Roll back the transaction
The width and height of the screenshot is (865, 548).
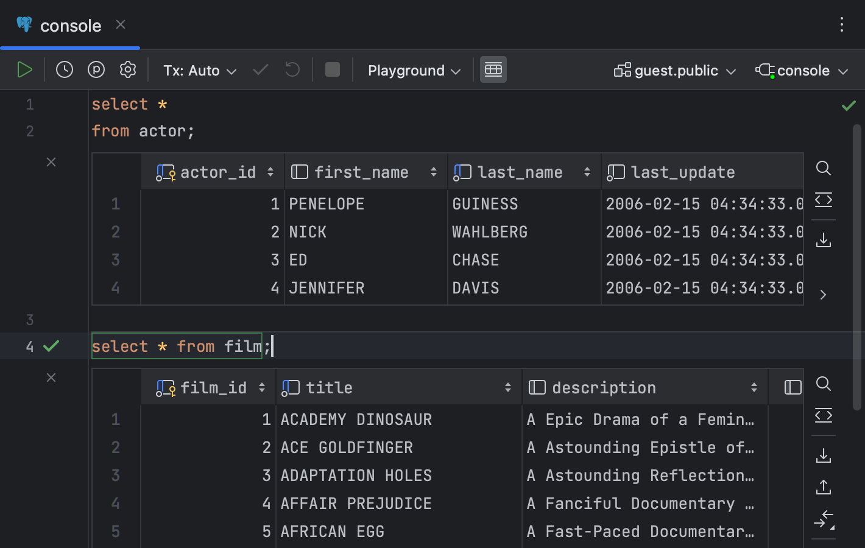pyautogui.click(x=292, y=69)
